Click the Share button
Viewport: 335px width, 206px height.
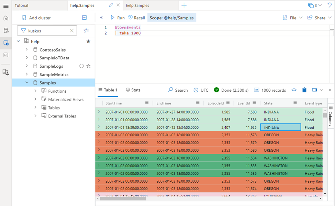click(x=316, y=18)
